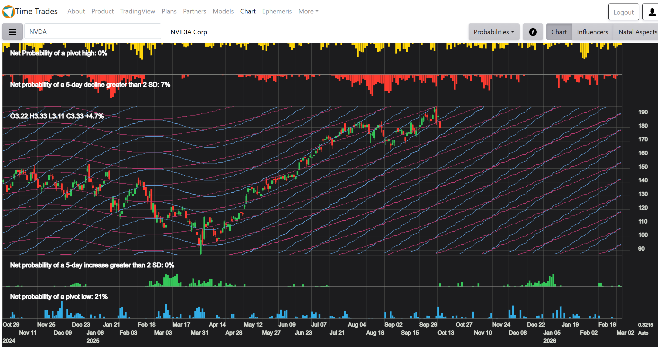Click the Sep 29 date marker
Screen dimensions: 658x347
pos(428,325)
